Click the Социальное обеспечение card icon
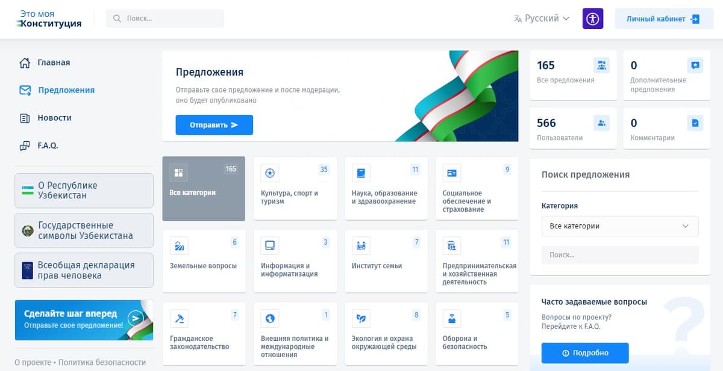The width and height of the screenshot is (723, 371). [x=452, y=173]
